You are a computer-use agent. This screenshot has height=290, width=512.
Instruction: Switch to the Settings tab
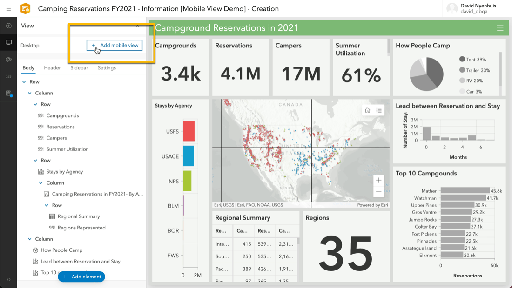107,68
